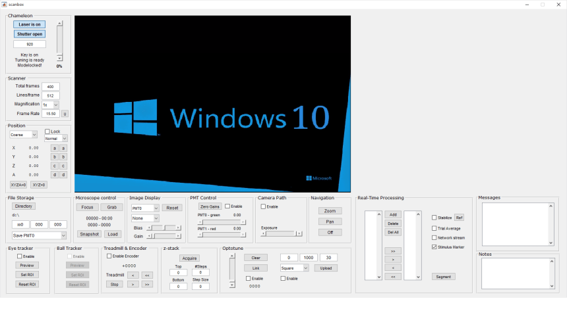Toggle the Position Lock checkbox
567x311 pixels.
tap(47, 132)
